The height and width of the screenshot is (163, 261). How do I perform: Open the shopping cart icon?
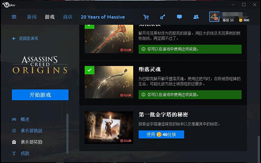coord(146,17)
